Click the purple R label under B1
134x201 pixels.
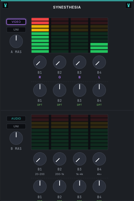(40, 77)
